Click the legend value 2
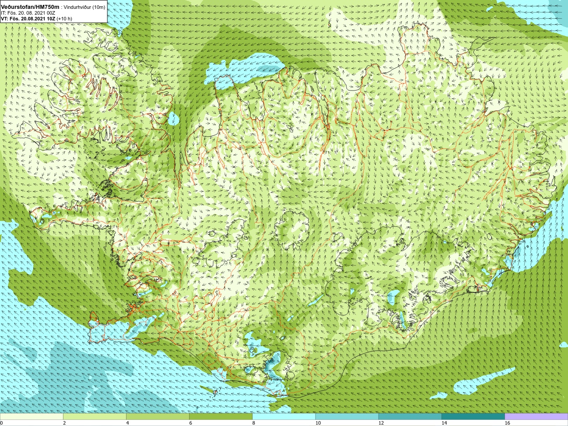 64,423
